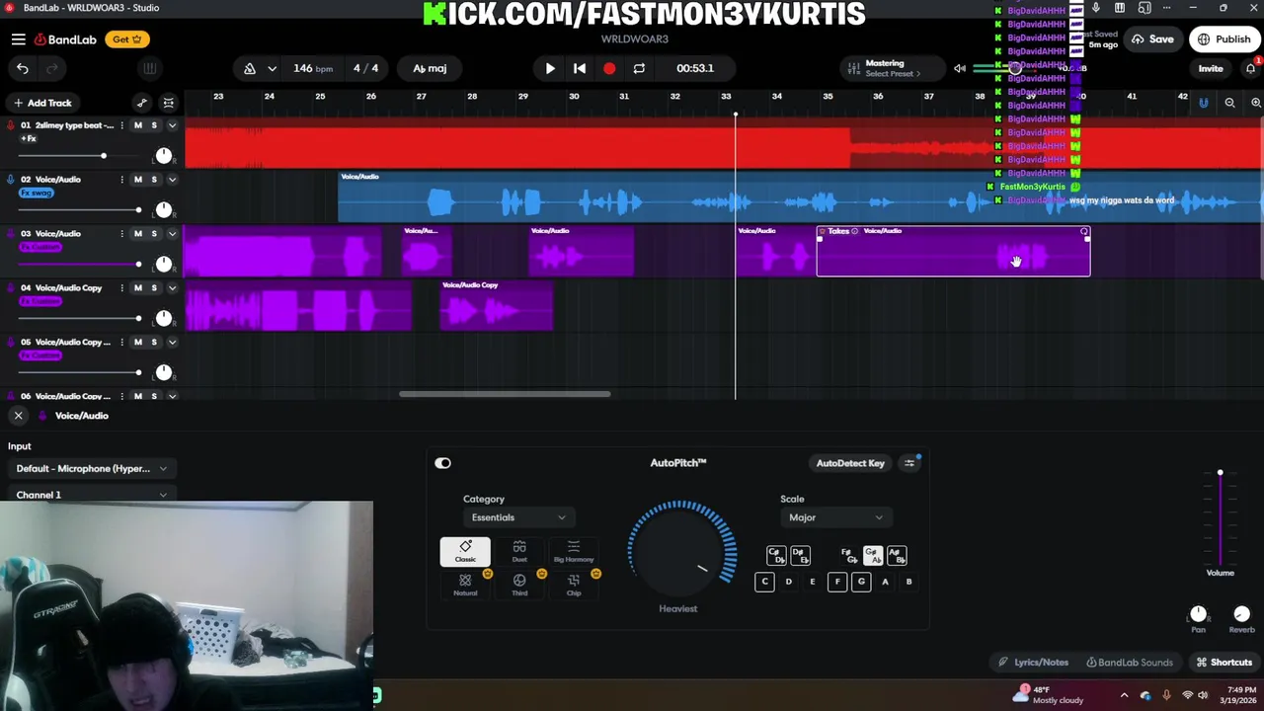
Task: Click the red record button
Action: [x=609, y=68]
